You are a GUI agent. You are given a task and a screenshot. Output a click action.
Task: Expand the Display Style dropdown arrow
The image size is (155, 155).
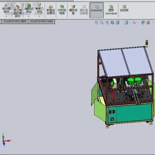pos(130,23)
